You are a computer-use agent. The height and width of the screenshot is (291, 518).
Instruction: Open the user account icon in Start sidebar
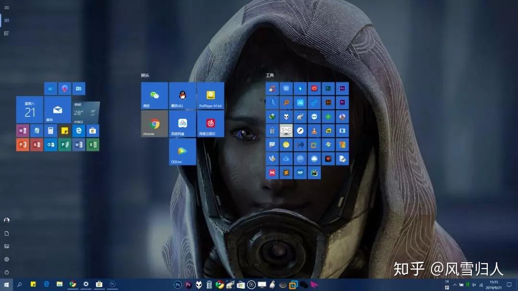coord(7,220)
